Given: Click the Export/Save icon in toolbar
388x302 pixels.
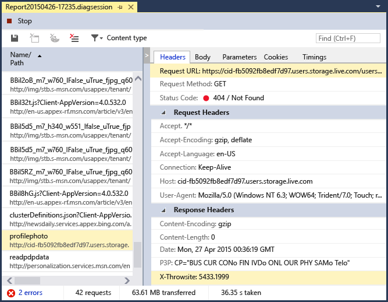Looking at the screenshot, I should 15,38.
